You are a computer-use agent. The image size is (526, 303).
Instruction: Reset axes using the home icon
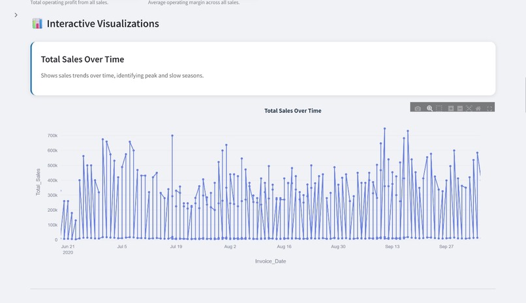pyautogui.click(x=478, y=108)
